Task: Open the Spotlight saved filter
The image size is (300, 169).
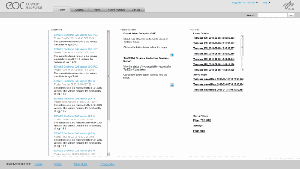Action: click(x=198, y=126)
